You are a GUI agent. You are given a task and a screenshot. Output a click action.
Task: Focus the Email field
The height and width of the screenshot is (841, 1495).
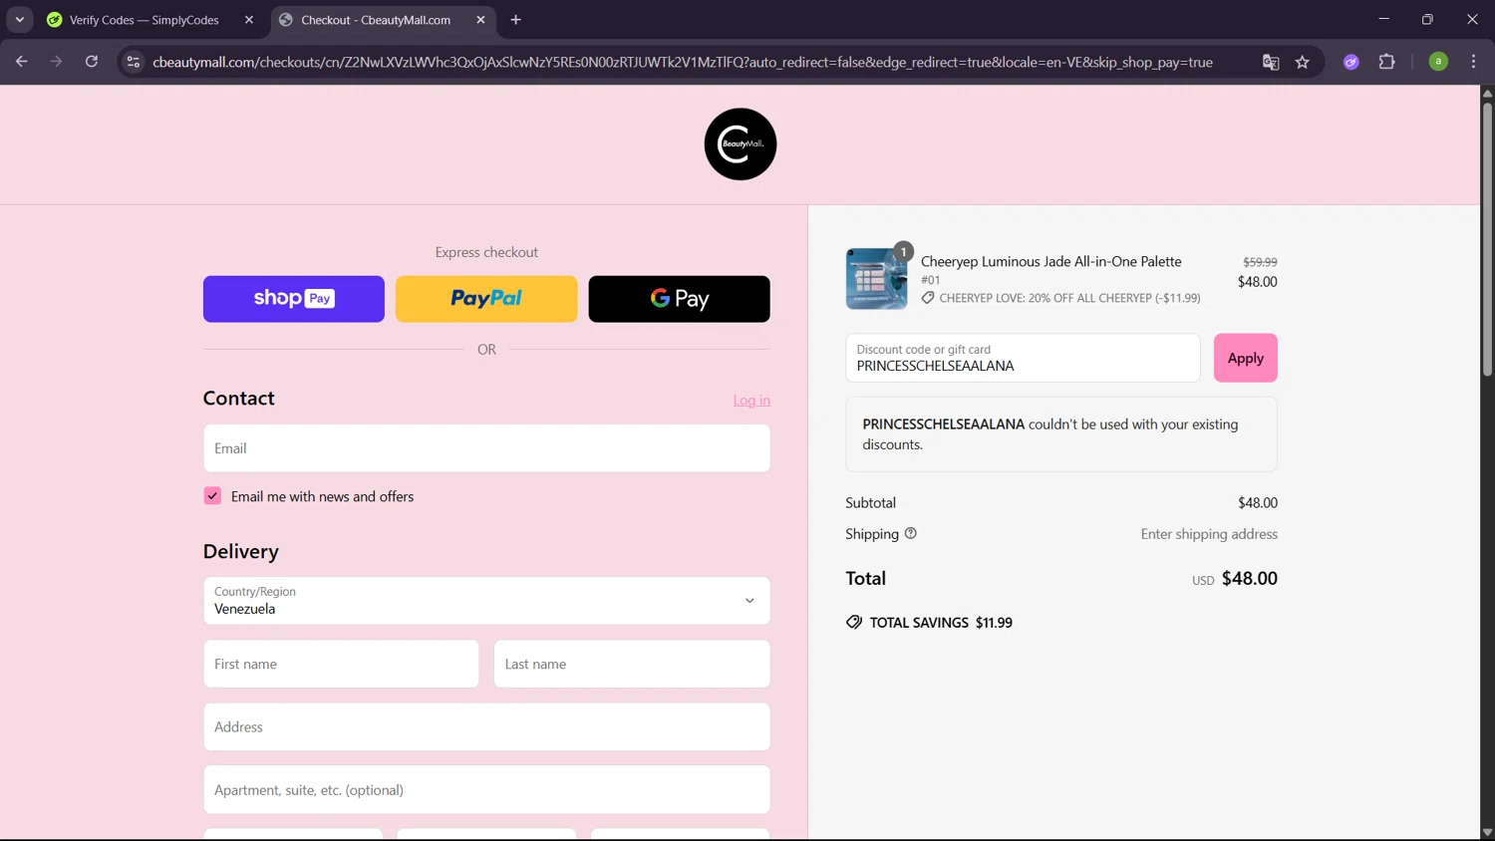click(486, 448)
